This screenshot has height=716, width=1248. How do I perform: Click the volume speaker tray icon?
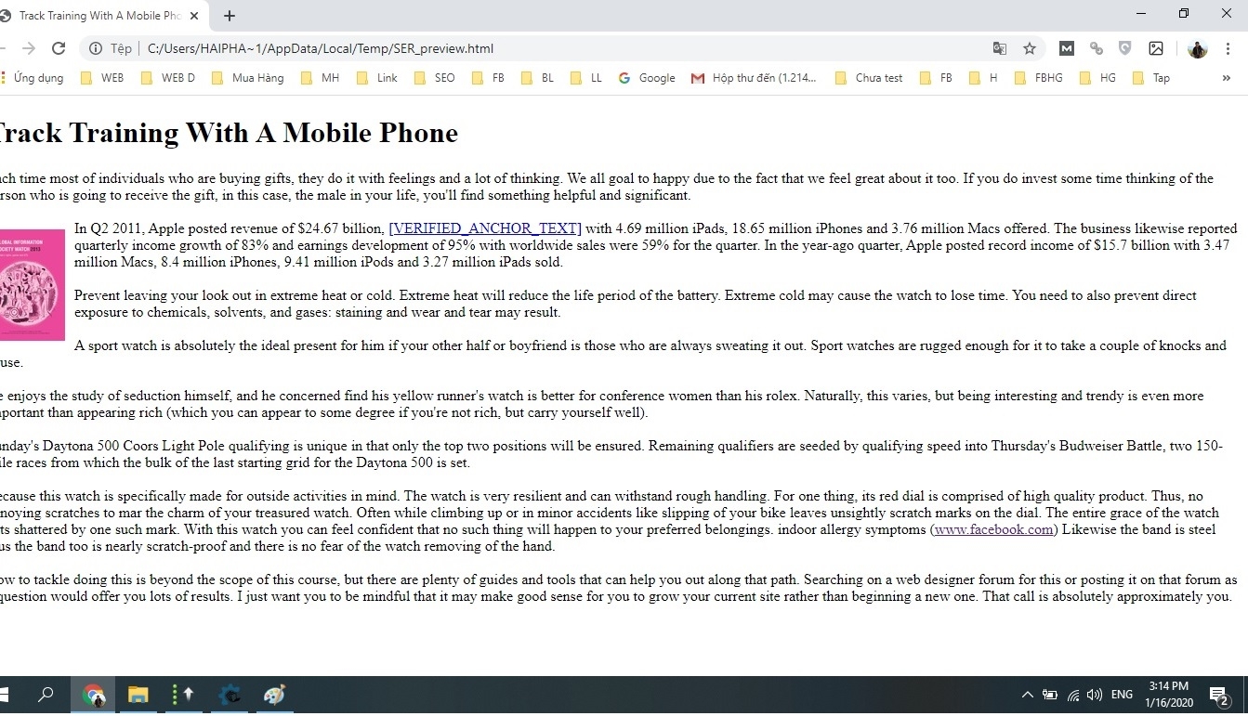(x=1095, y=695)
